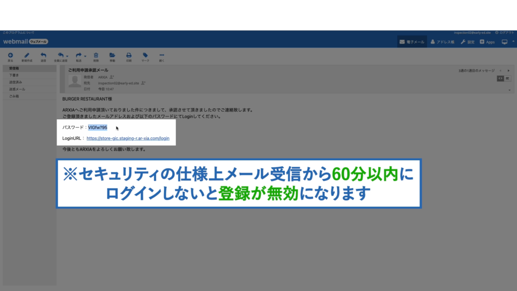517x291 pixels.
Task: Click the webmail logo
Action: [x=25, y=41]
